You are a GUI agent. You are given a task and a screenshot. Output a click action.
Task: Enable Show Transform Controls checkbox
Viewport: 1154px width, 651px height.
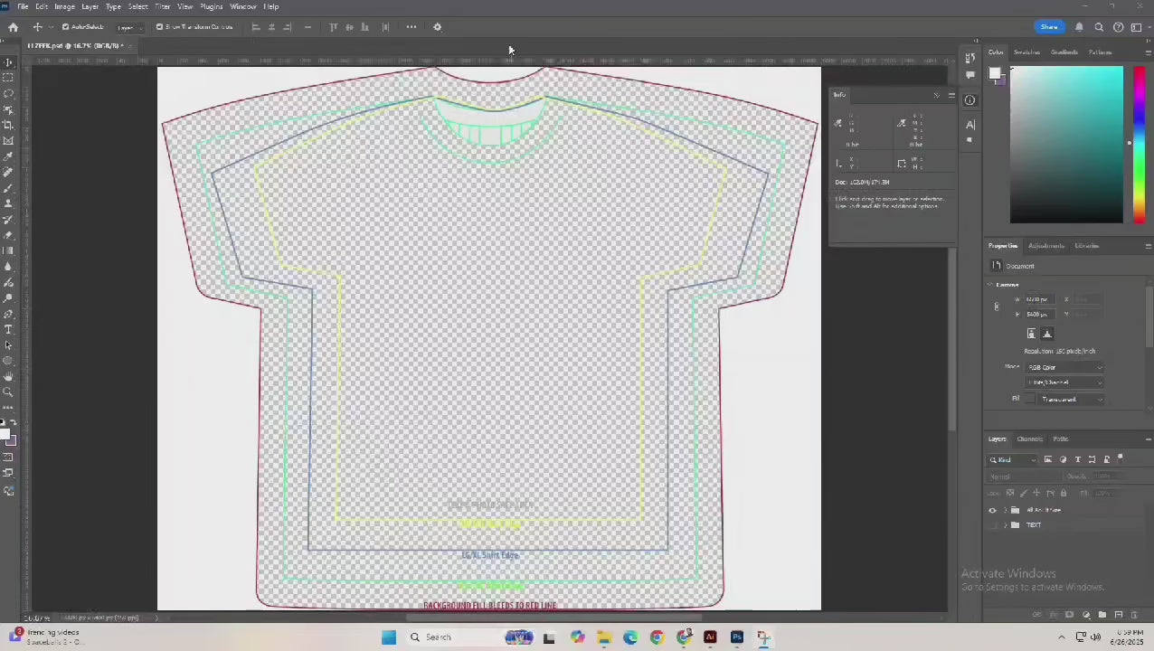coord(160,27)
